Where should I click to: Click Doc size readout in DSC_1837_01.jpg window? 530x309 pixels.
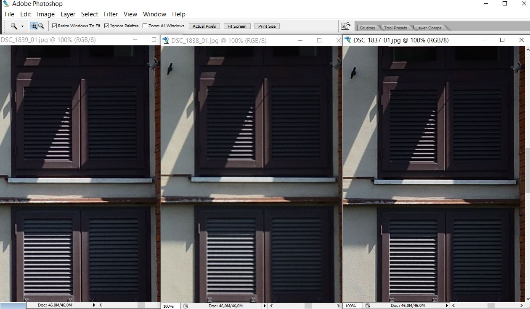408,306
